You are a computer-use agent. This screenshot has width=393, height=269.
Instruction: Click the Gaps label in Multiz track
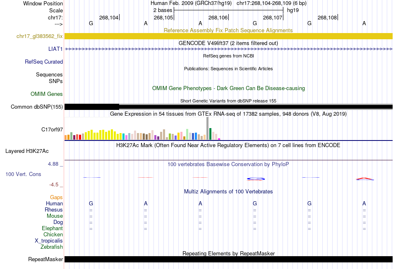coord(56,198)
